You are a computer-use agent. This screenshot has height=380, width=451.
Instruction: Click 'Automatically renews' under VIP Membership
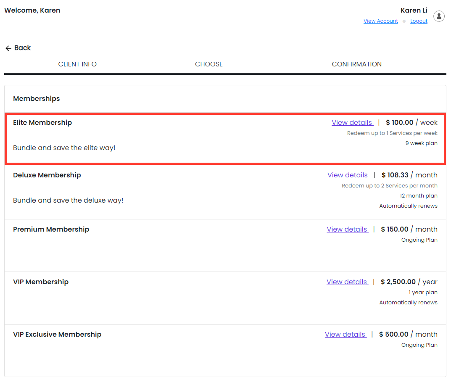tap(408, 303)
